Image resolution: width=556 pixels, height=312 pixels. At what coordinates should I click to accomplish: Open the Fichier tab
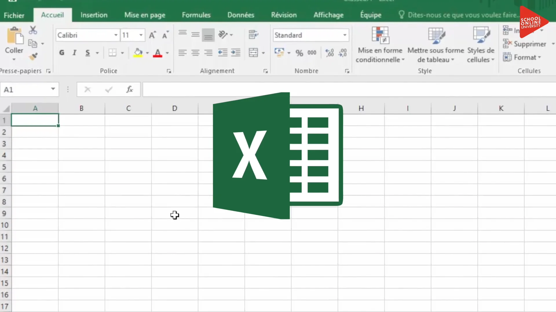(x=14, y=15)
